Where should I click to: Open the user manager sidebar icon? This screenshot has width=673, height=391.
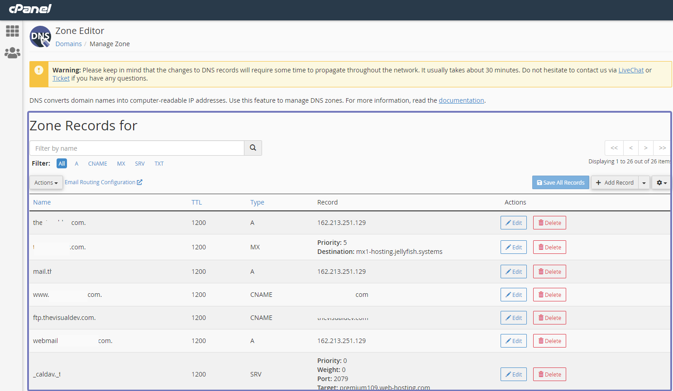coord(12,53)
